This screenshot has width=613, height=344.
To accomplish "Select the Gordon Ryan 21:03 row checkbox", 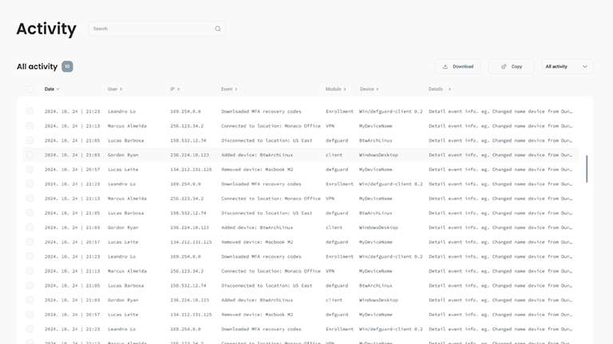I will pyautogui.click(x=30, y=155).
